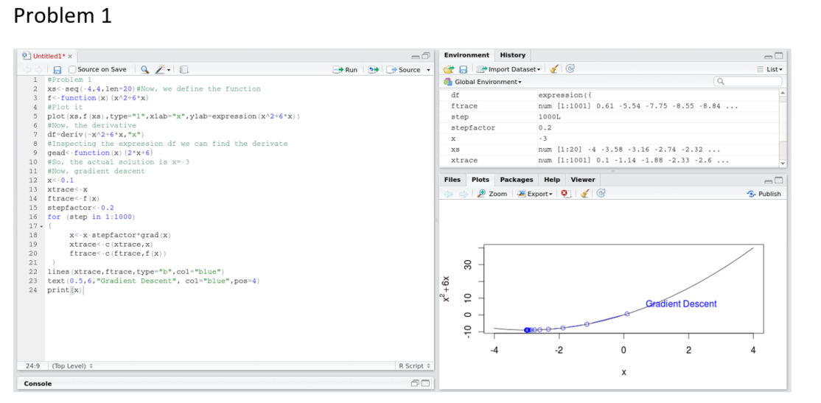This screenshot has height=403, width=821.
Task: Open the code tools magic wand
Action: click(160, 70)
